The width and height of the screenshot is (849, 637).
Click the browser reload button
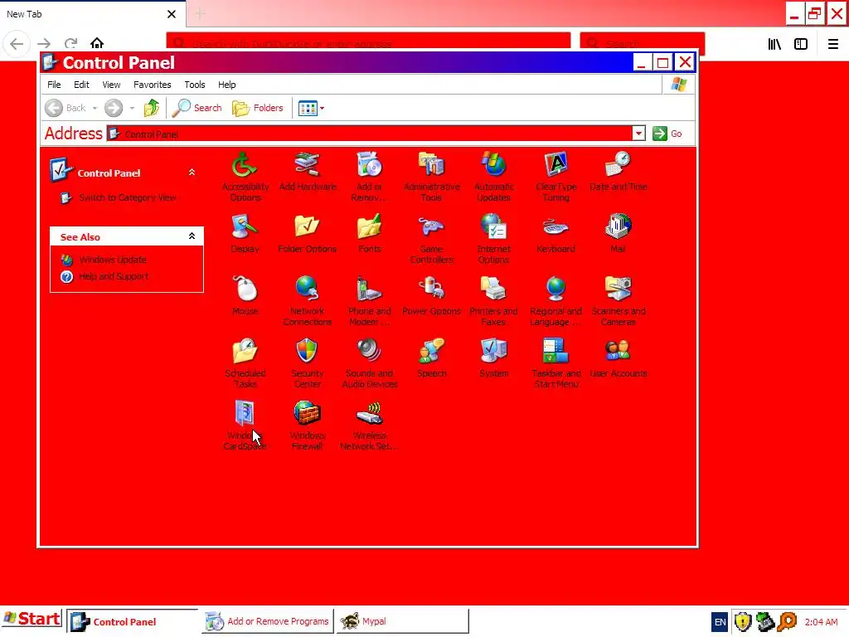click(x=70, y=43)
